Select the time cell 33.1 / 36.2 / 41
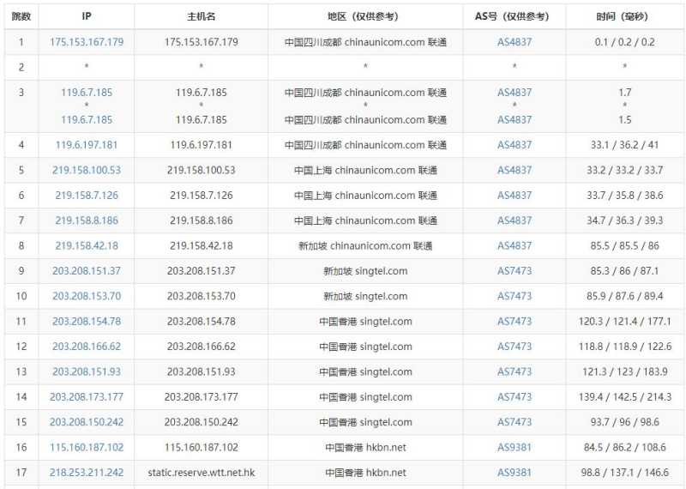 625,145
